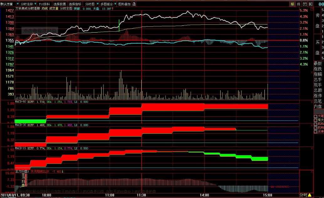
Task: Click the 选择股票 button
Action: (60, 4)
